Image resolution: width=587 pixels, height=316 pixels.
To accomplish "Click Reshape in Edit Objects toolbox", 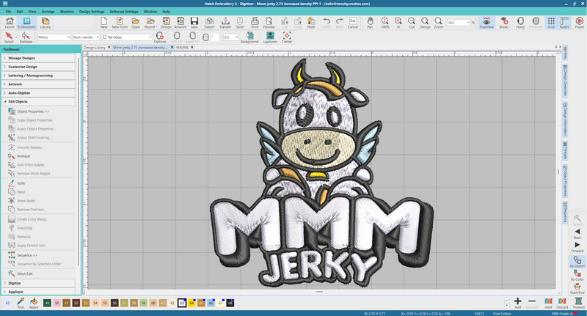I will tap(23, 156).
